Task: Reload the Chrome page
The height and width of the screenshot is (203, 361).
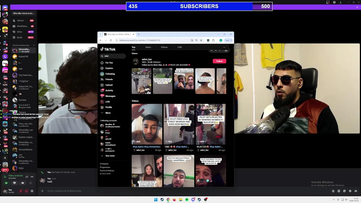Action: (x=111, y=40)
